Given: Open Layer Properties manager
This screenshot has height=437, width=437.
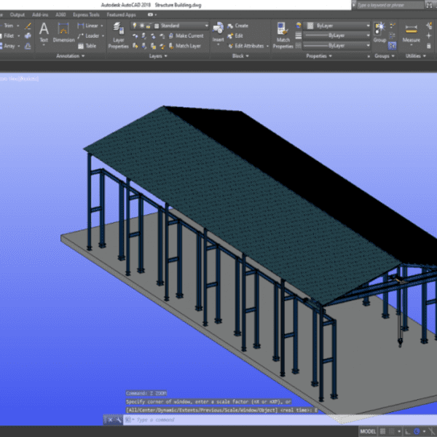Looking at the screenshot, I should pyautogui.click(x=117, y=31).
